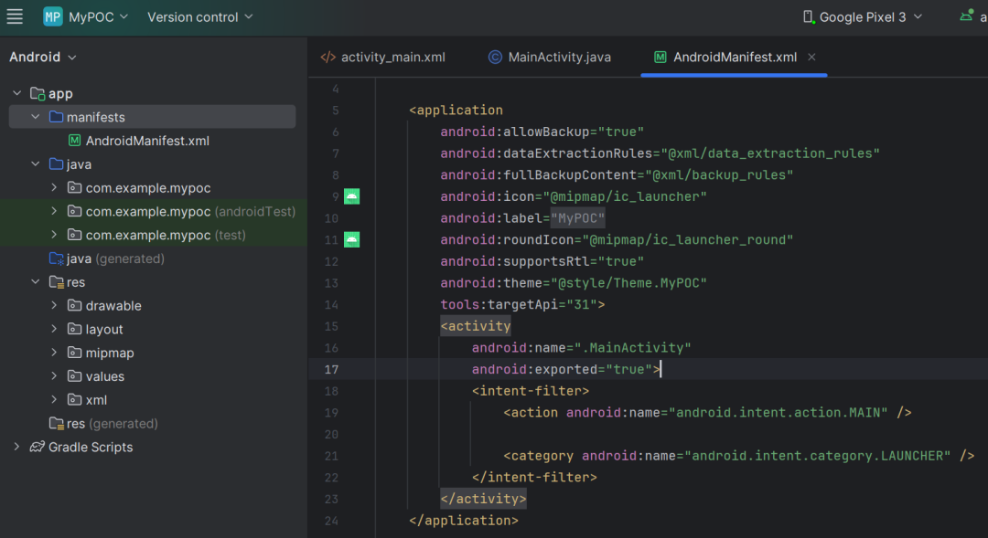Click the manifest file icon in tree
Screen dimensions: 988x538
tap(74, 141)
